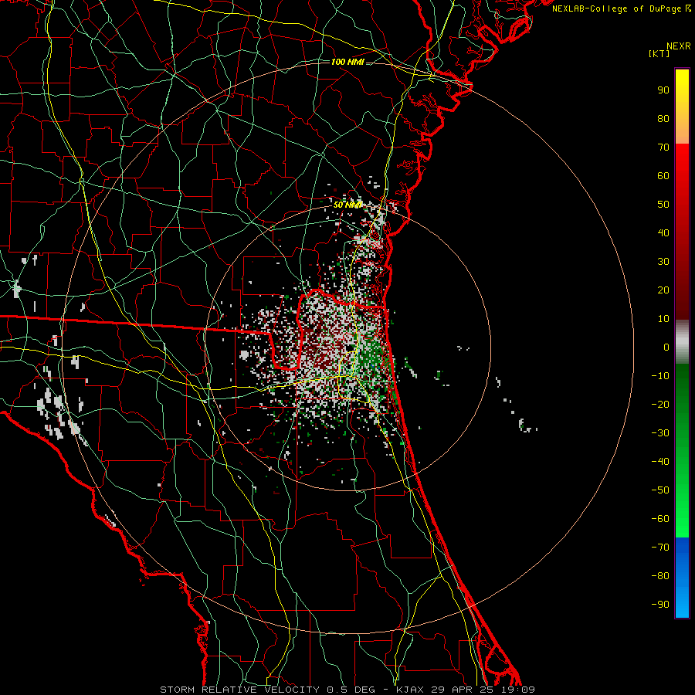Click the 80 value on velocity scale
The width and height of the screenshot is (695, 695).
pos(663,119)
